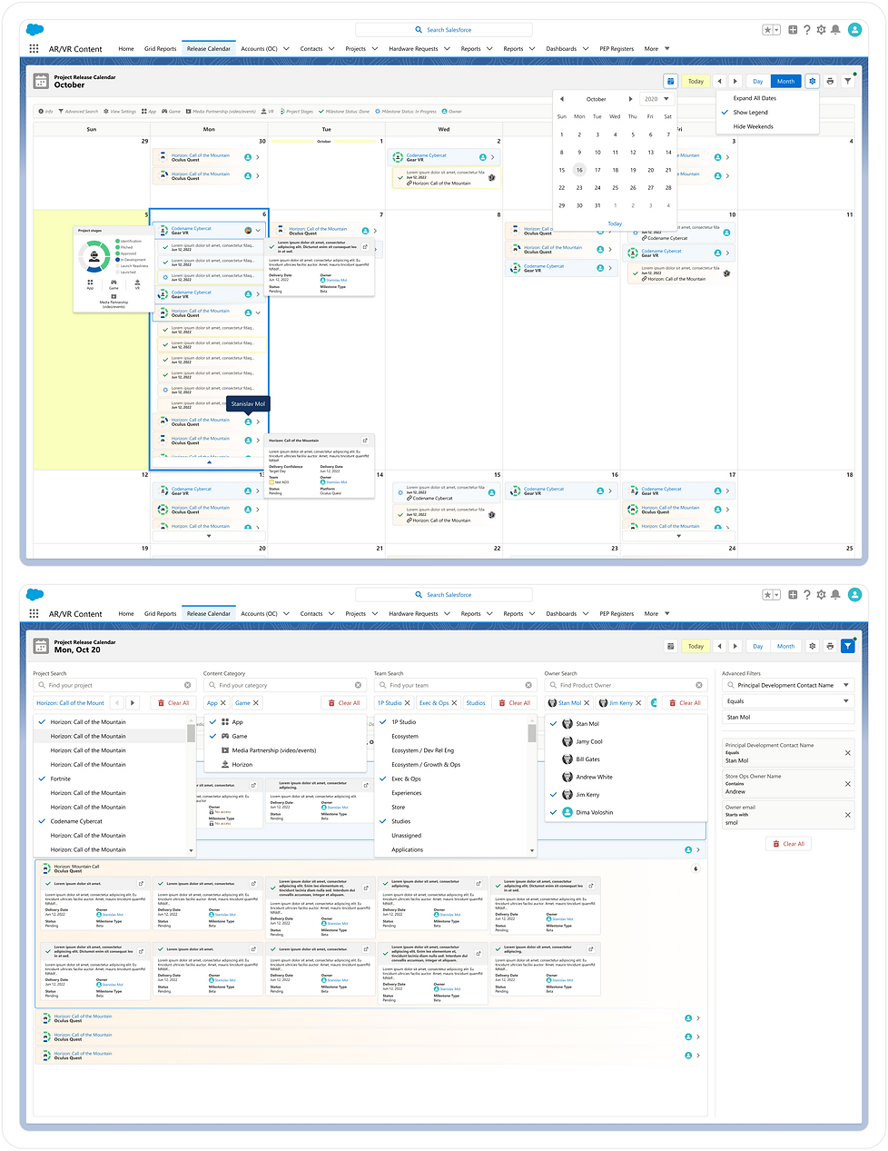Click print icon in Mon, Oct 20 view
888x1151 pixels.
click(x=830, y=646)
